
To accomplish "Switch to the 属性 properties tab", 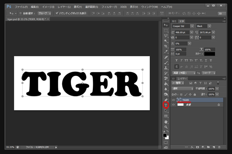I will click(x=174, y=21).
